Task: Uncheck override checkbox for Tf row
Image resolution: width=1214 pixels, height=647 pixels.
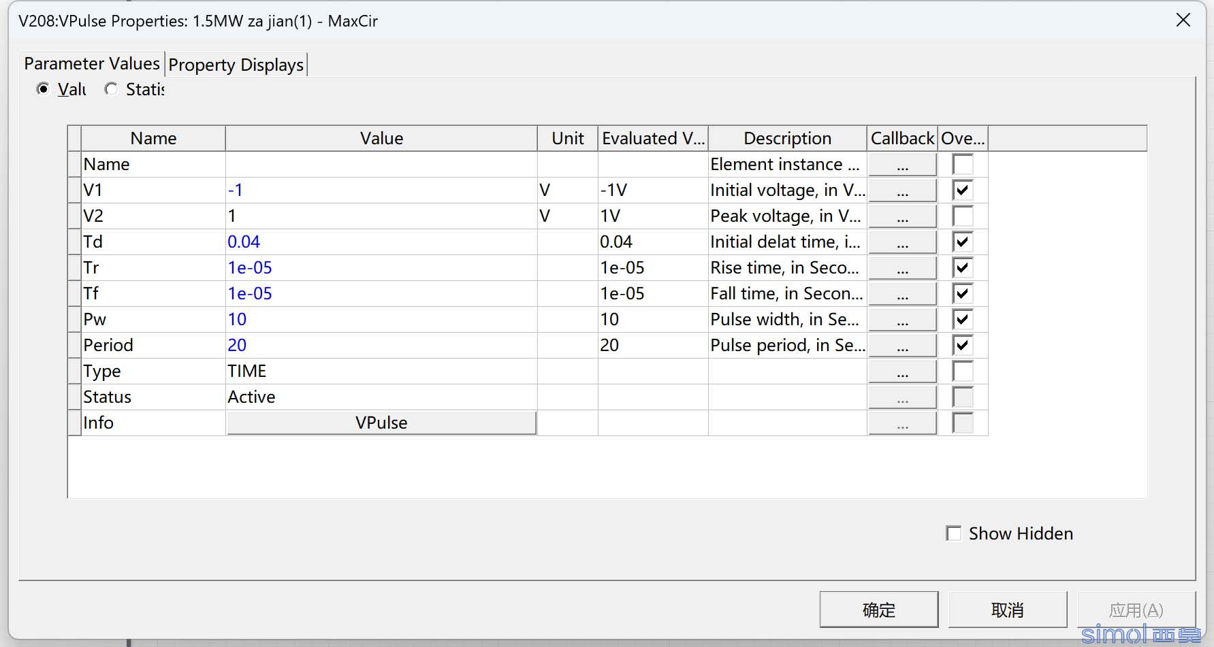Action: pyautogui.click(x=963, y=294)
